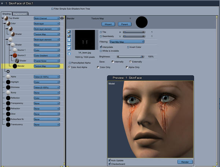This screenshot has width=220, height=167.
Task: Click the Transparency channel sphere icon
Action: (x=8, y=103)
